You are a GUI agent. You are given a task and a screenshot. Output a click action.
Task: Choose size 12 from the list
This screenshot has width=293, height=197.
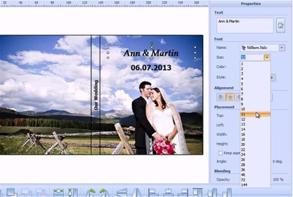255,119
